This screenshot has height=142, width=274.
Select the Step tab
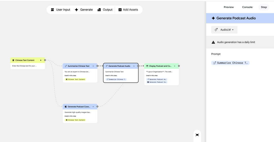tap(264, 7)
